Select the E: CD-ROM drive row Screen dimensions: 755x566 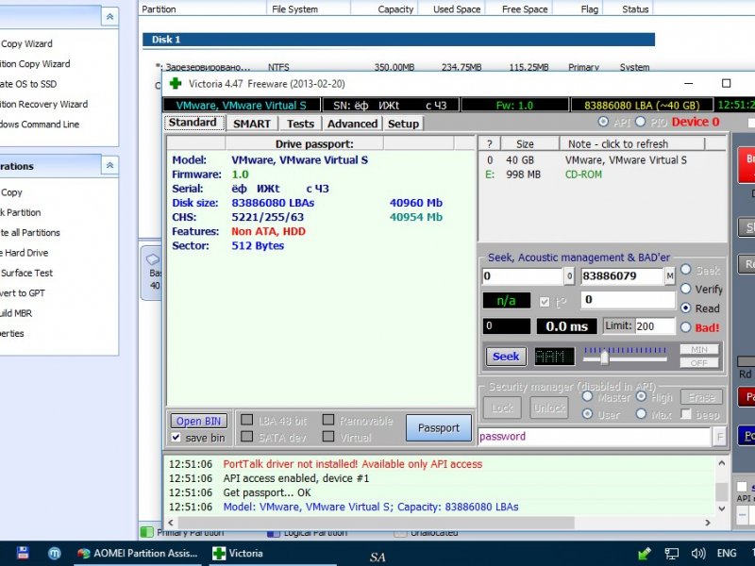point(602,175)
